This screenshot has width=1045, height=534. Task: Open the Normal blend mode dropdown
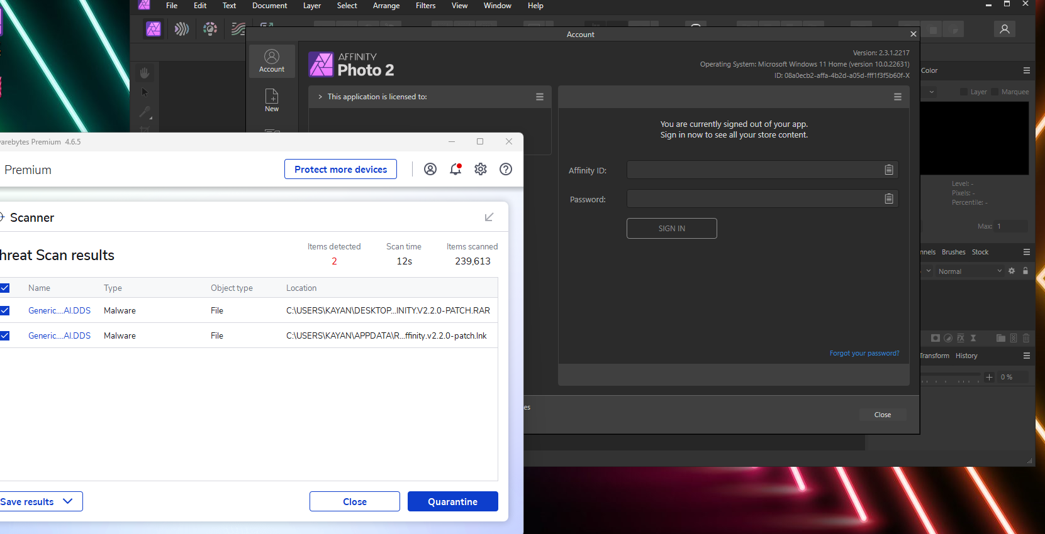[x=970, y=271]
